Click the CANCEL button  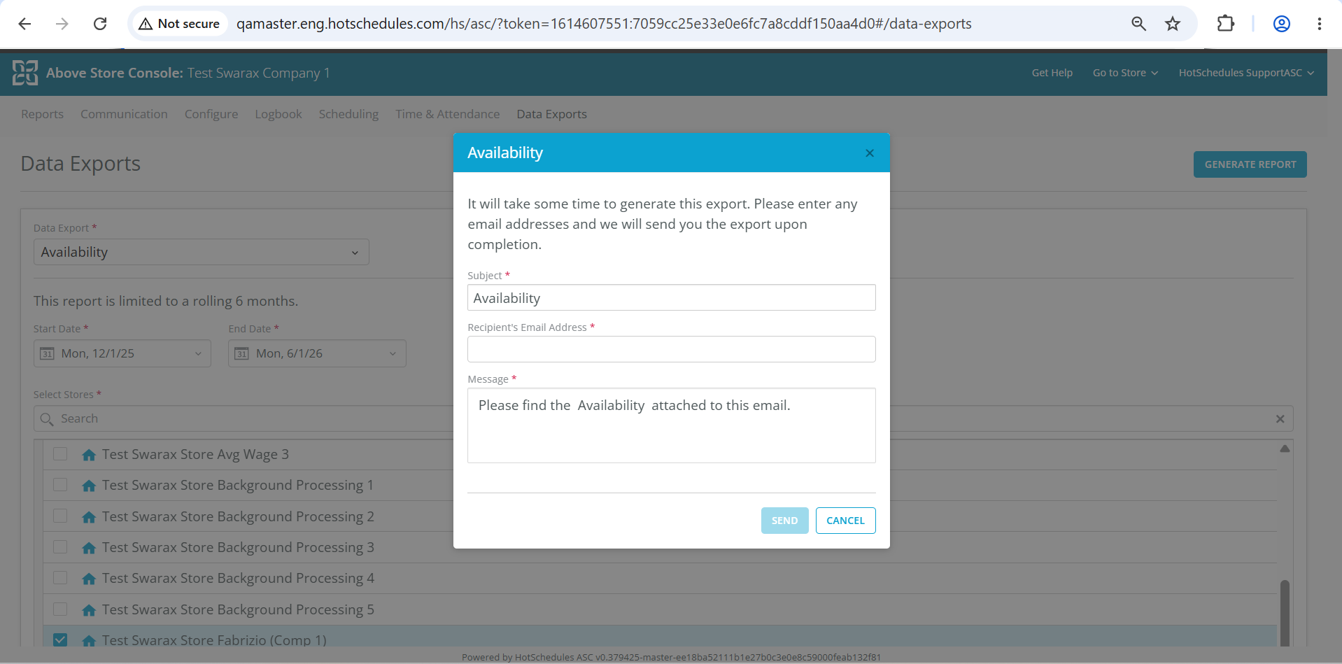[x=845, y=521]
